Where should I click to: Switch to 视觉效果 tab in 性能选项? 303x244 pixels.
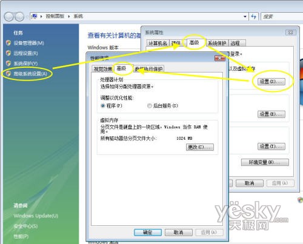(103, 69)
